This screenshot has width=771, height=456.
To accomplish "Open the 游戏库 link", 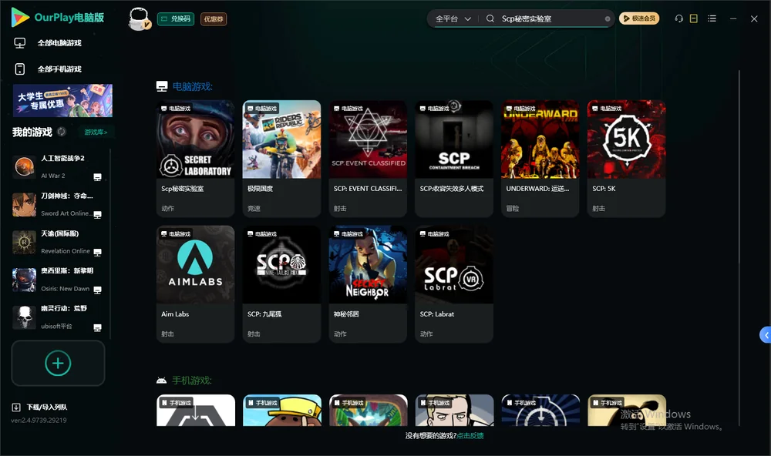I will click(x=96, y=132).
